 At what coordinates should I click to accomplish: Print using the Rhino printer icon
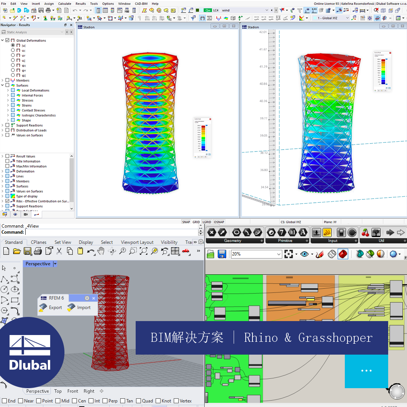pos(38,251)
